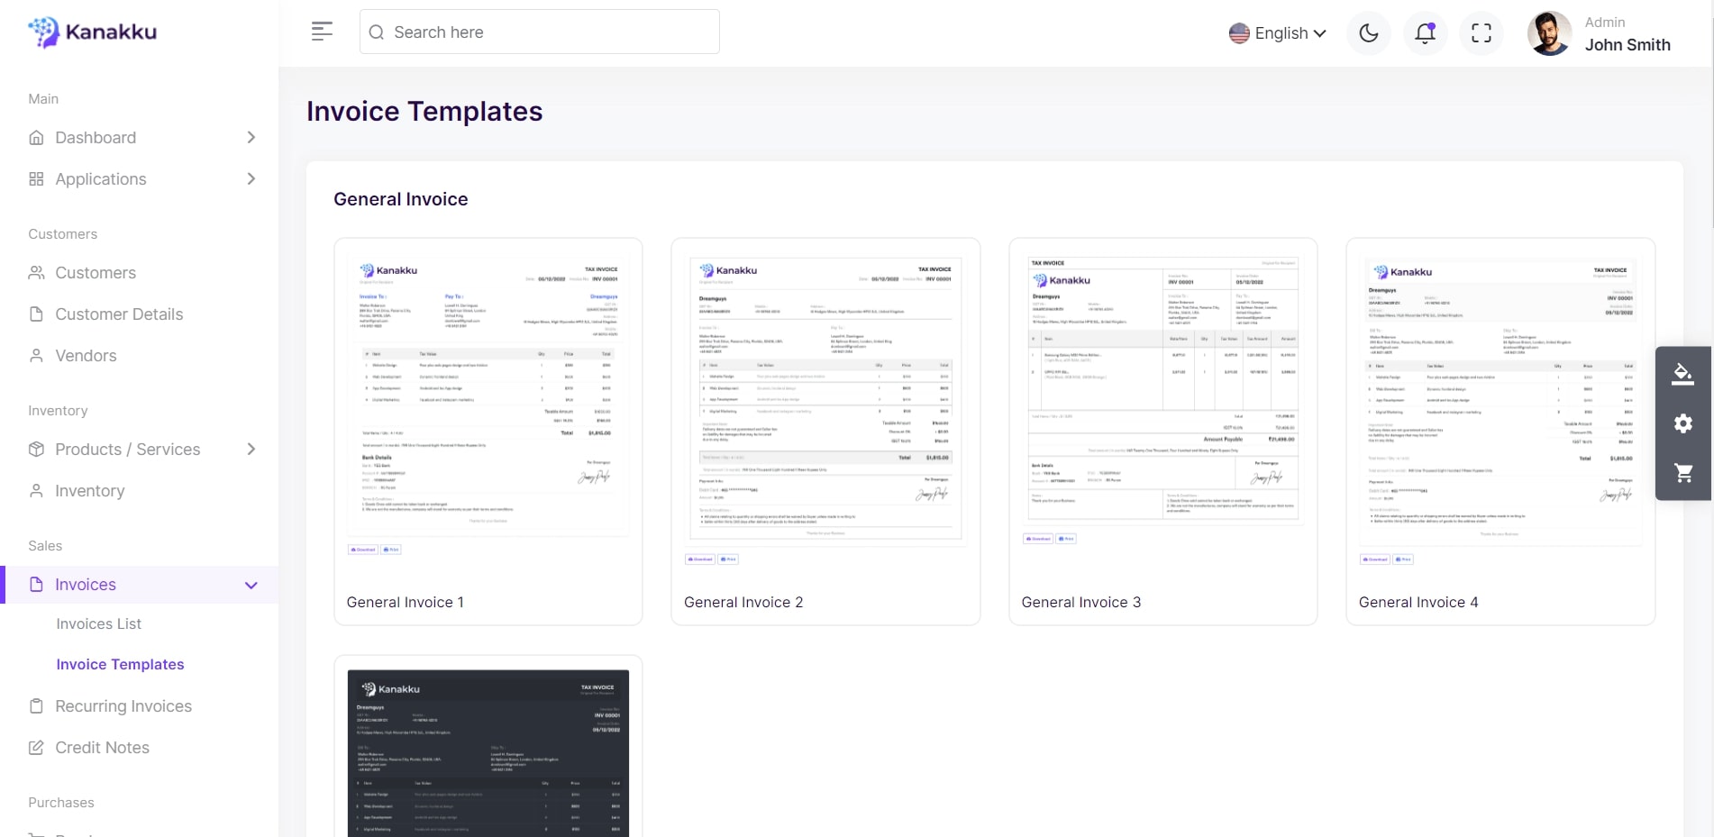The height and width of the screenshot is (837, 1714).
Task: Open Customers from the sidebar
Action: coord(96,272)
